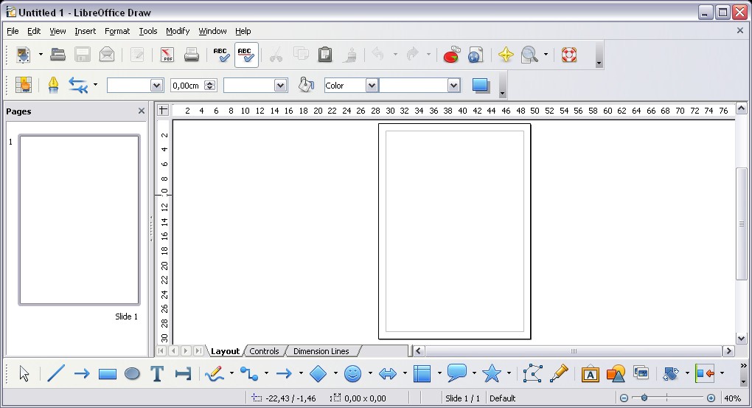The width and height of the screenshot is (752, 408).
Task: Open the Arrow Style dropdown arrow
Action: [95, 86]
